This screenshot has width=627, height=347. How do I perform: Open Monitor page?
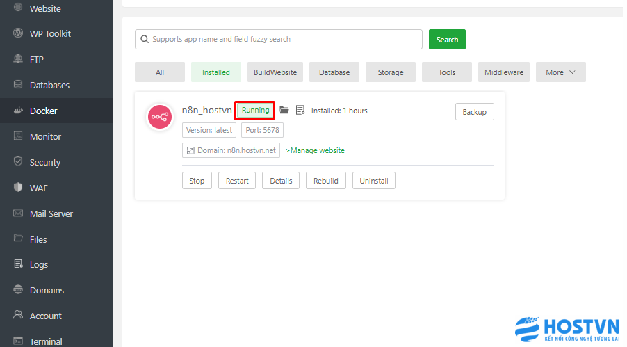coord(45,137)
